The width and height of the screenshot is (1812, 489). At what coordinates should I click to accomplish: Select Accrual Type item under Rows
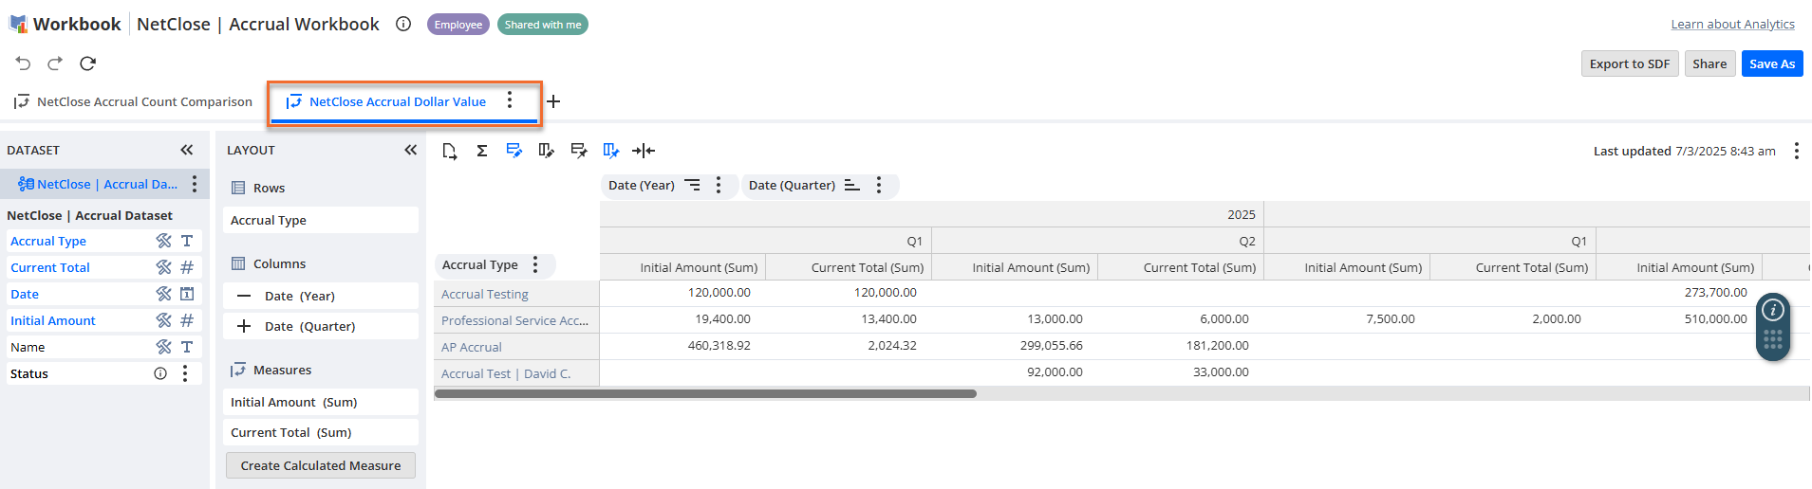click(321, 220)
